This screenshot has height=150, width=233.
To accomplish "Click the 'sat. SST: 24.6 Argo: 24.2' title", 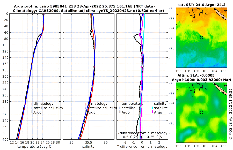I will click(x=201, y=5).
